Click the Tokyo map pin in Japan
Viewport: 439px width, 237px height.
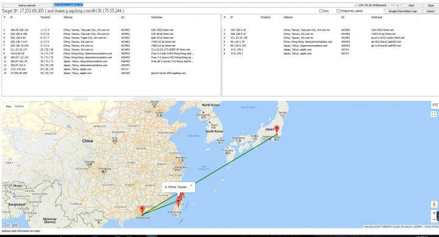[277, 129]
